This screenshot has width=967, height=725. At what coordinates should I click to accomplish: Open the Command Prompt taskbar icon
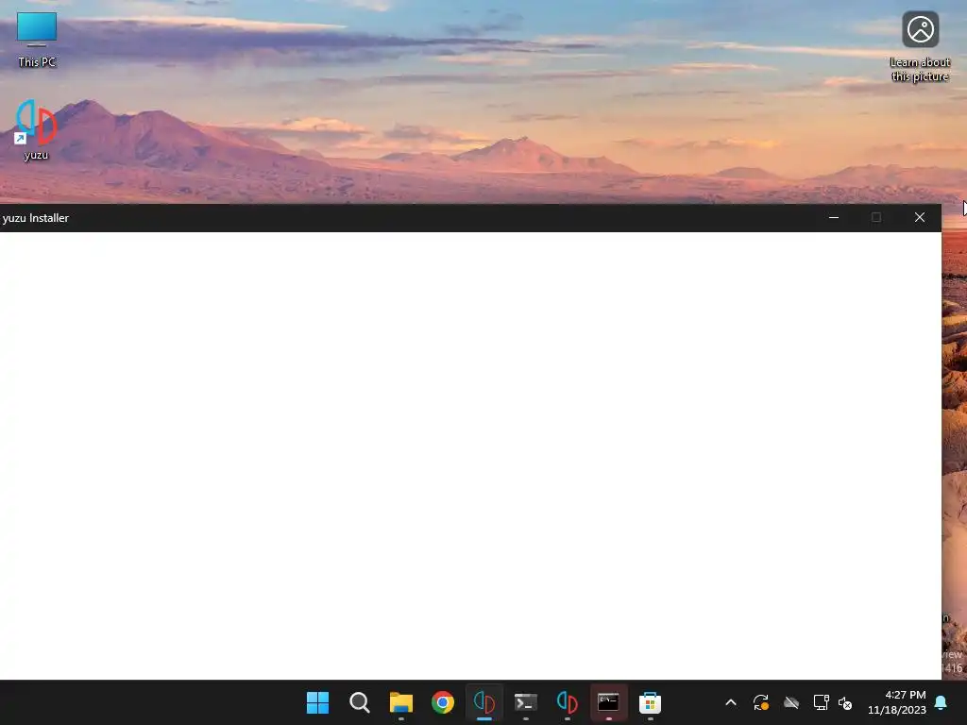pyautogui.click(x=609, y=702)
